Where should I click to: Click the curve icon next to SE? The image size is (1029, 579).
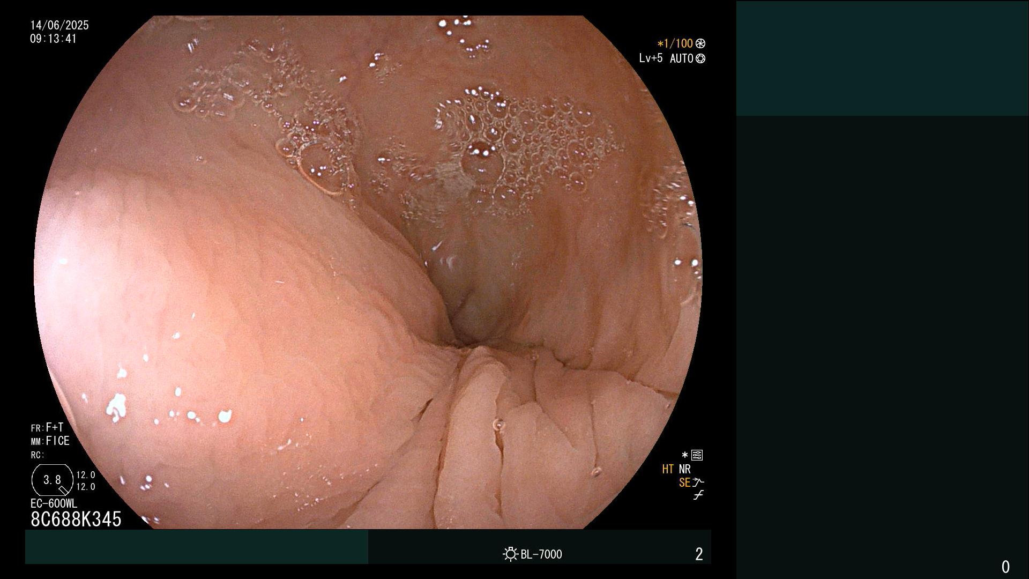tap(698, 482)
